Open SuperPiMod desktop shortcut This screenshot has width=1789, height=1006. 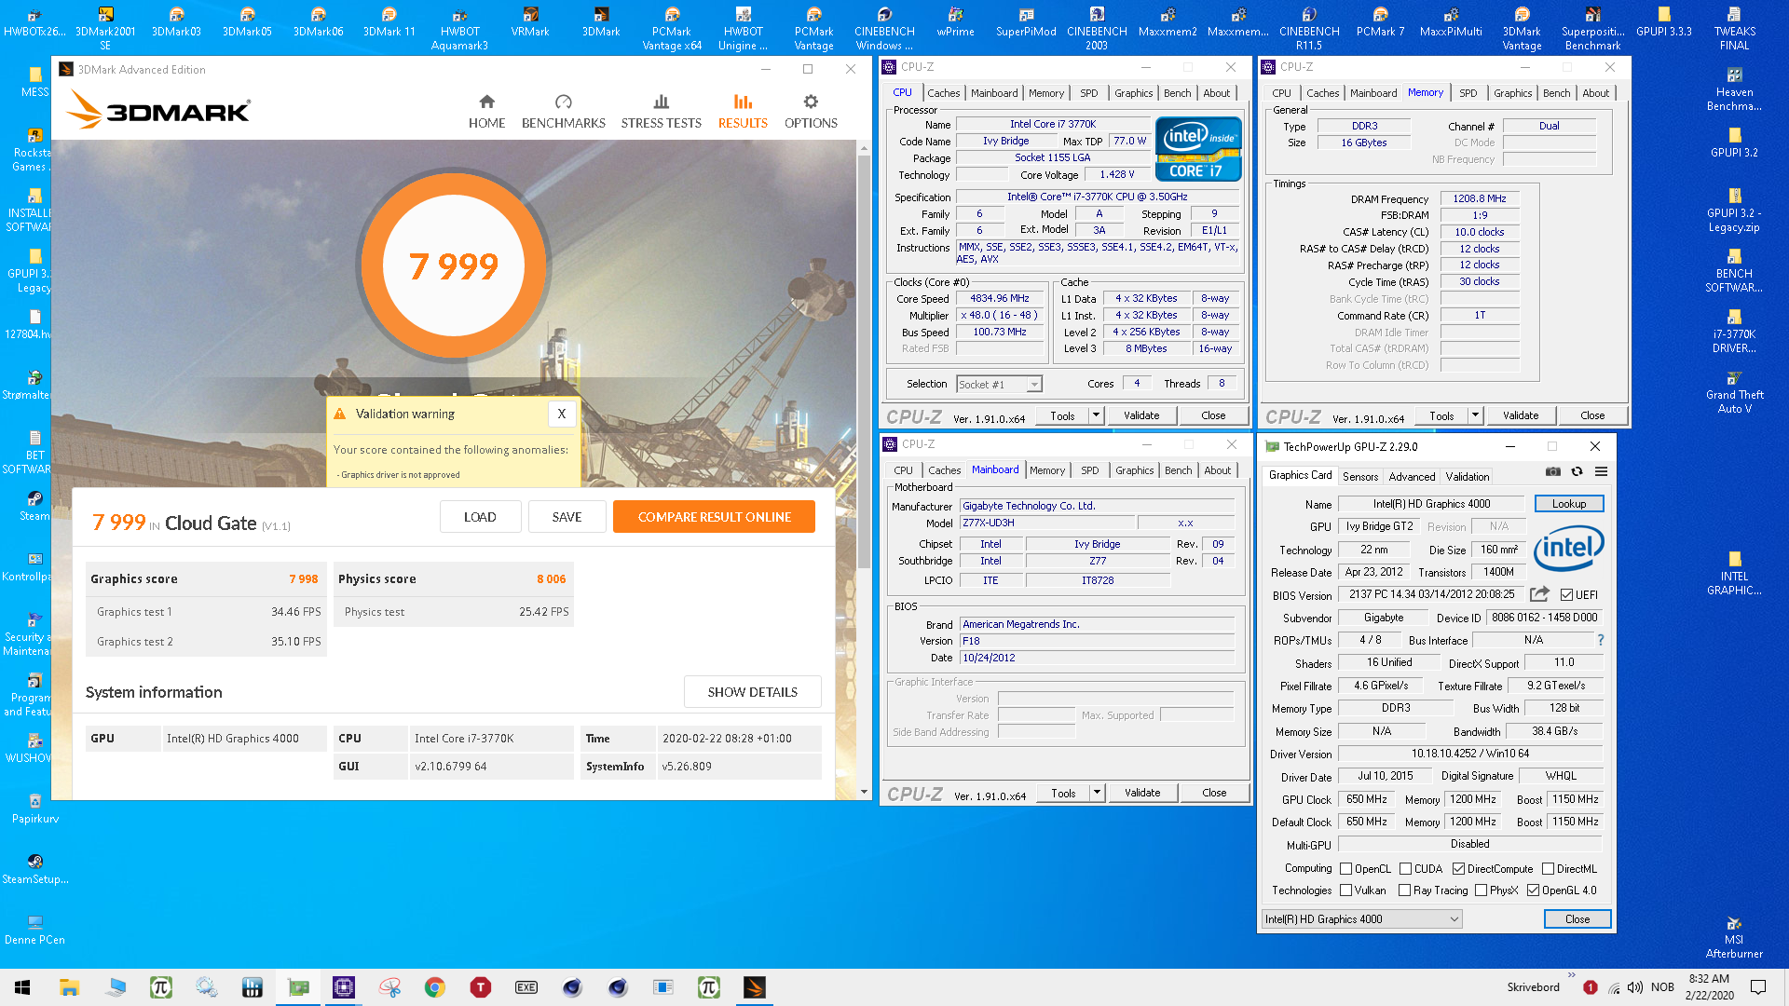pyautogui.click(x=1026, y=22)
